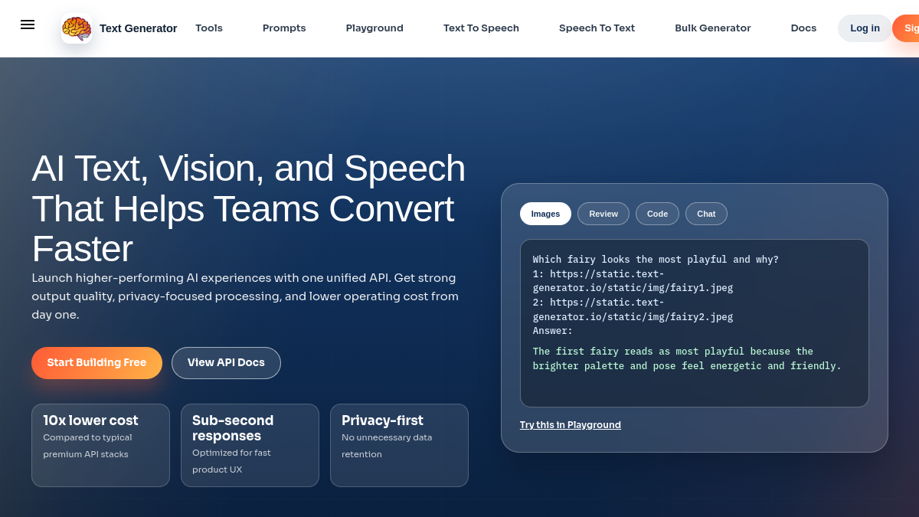
Task: Click the 10x lower cost card
Action: click(100, 445)
